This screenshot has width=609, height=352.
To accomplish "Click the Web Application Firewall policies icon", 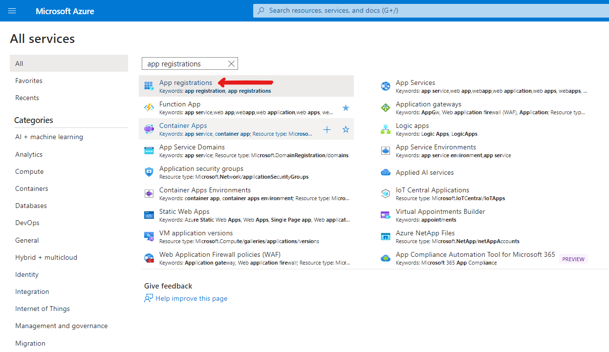I will click(149, 258).
